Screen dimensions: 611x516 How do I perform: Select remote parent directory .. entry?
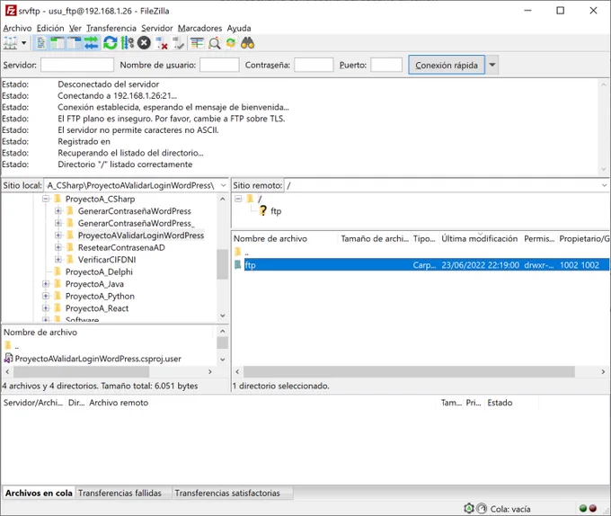(247, 252)
